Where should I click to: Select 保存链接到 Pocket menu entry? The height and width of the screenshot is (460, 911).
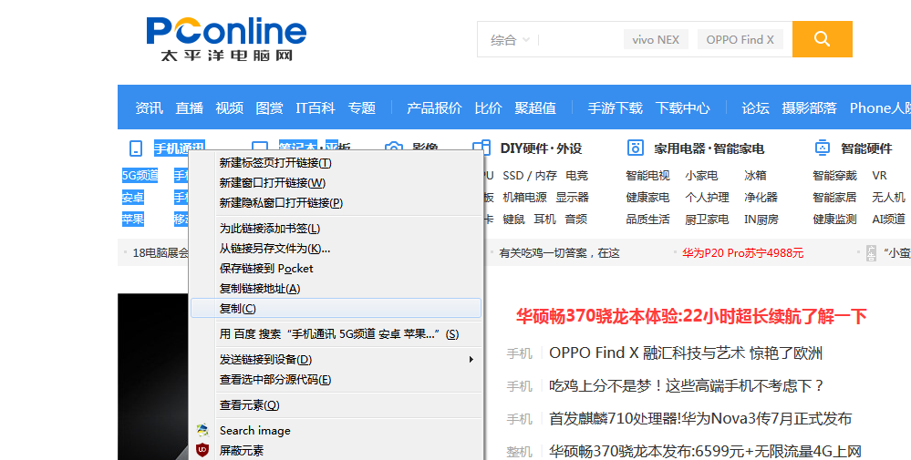(336, 269)
